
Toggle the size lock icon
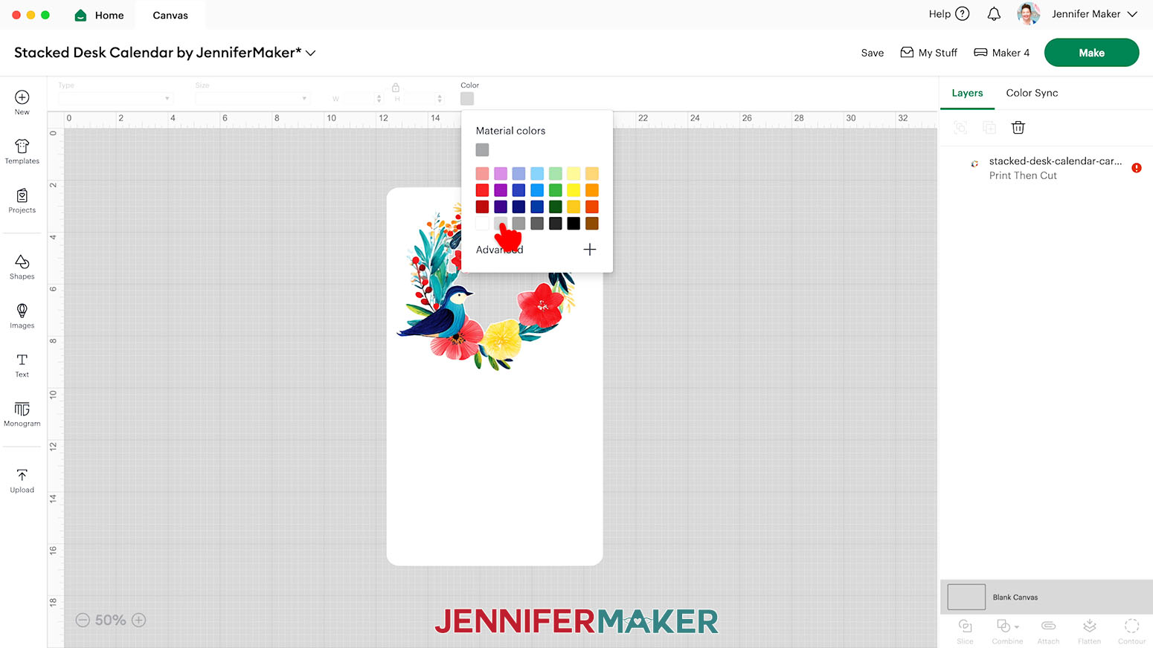pyautogui.click(x=396, y=88)
